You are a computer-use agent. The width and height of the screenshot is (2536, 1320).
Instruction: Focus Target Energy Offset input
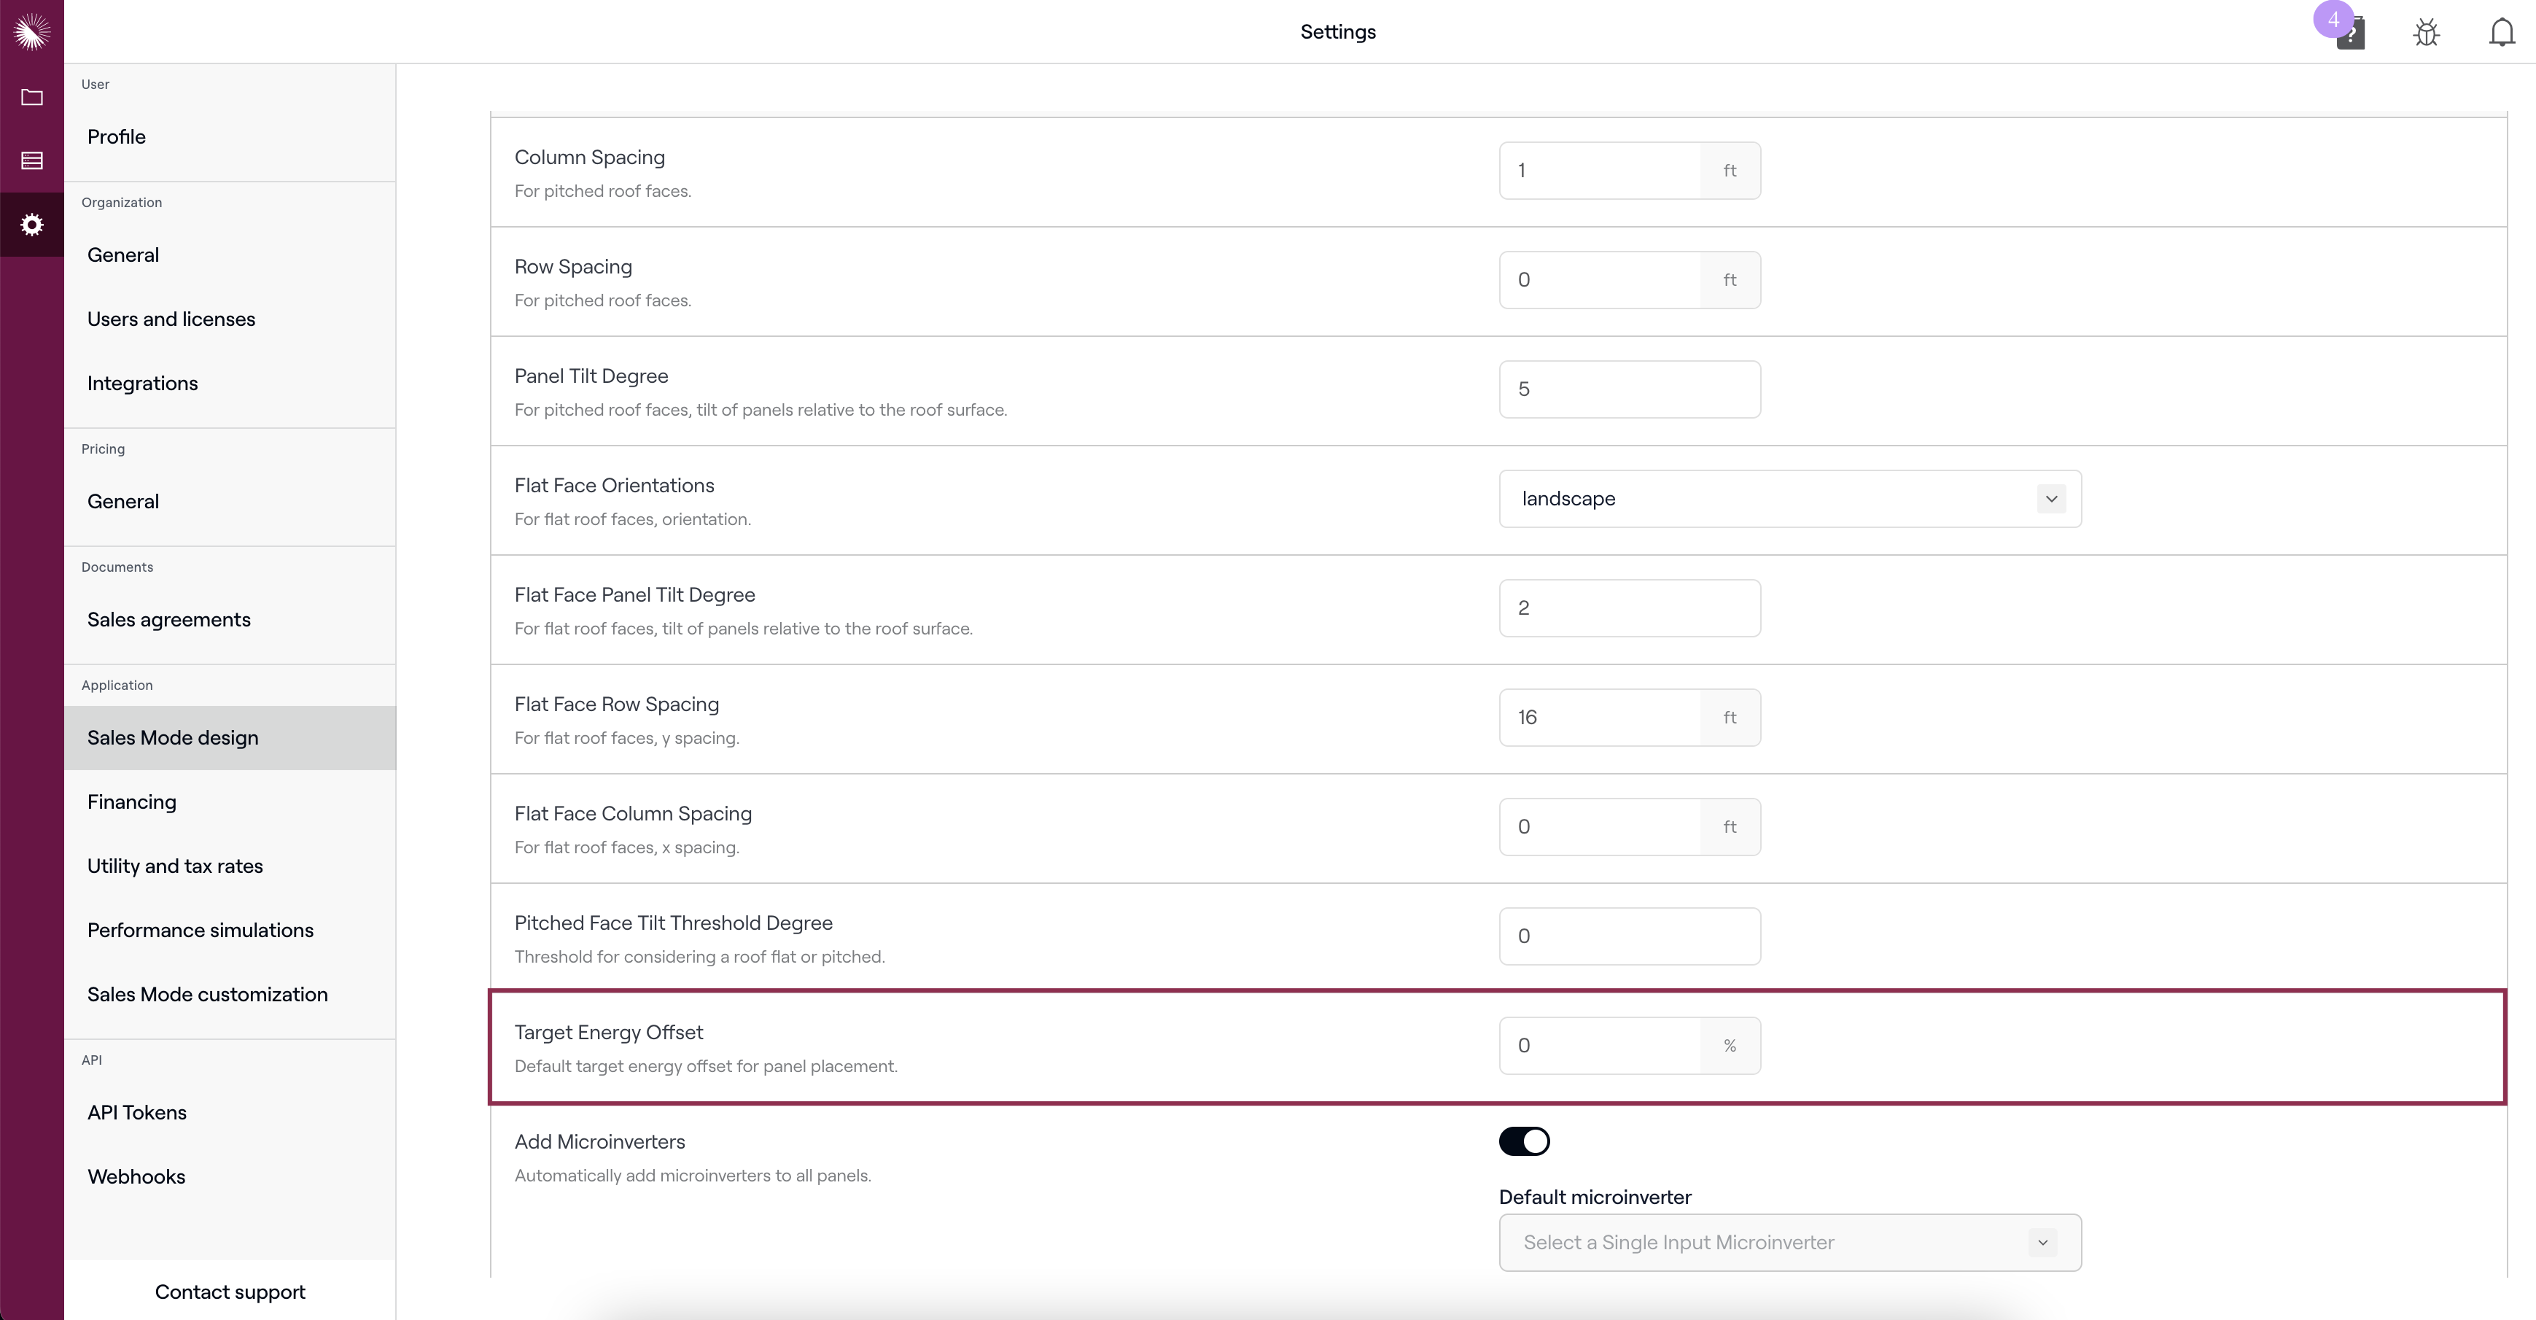(1600, 1045)
